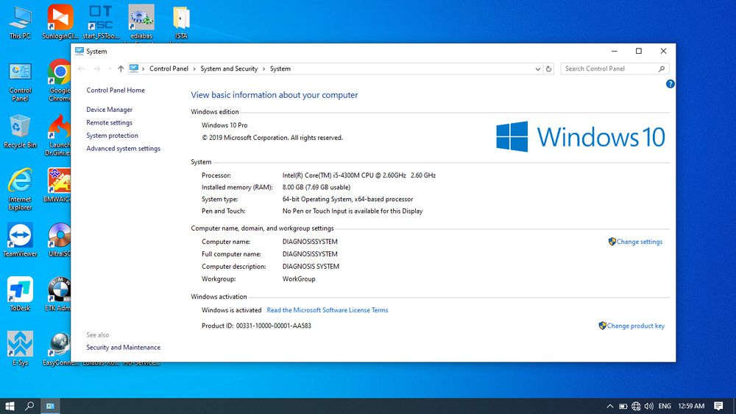
Task: Open Control Panel Home link
Action: tap(116, 90)
